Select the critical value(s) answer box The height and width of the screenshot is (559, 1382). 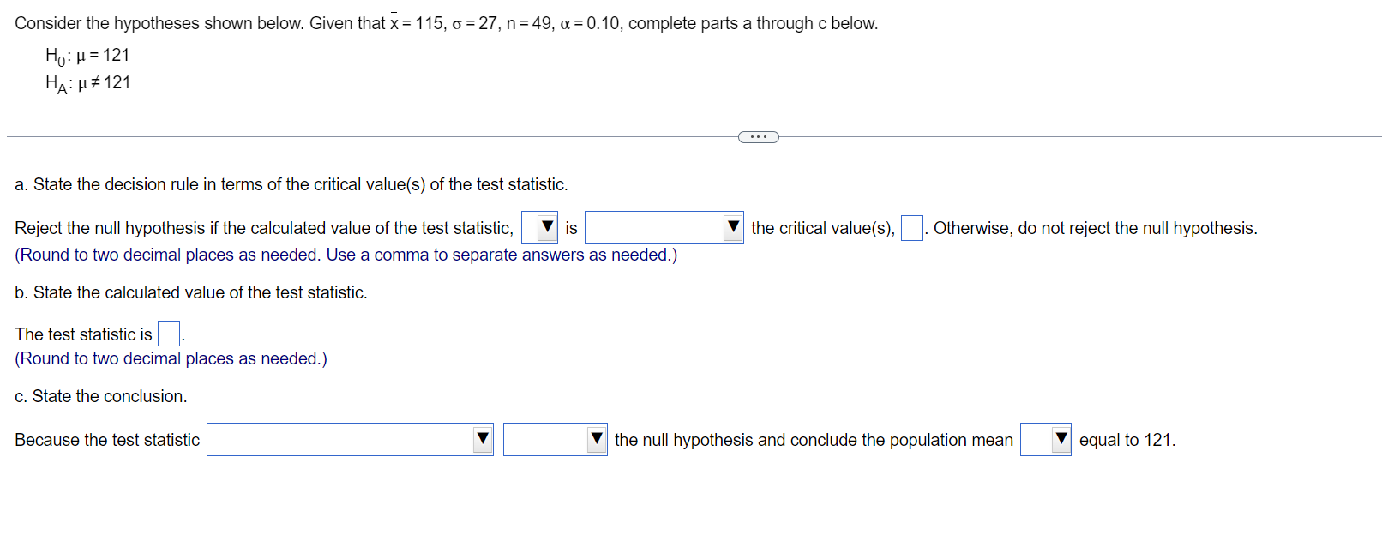910,227
